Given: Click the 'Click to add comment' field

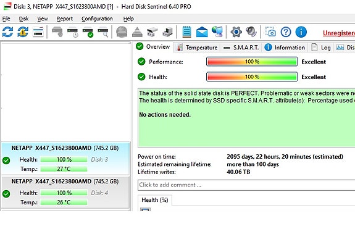Looking at the screenshot, I should click(x=246, y=185).
